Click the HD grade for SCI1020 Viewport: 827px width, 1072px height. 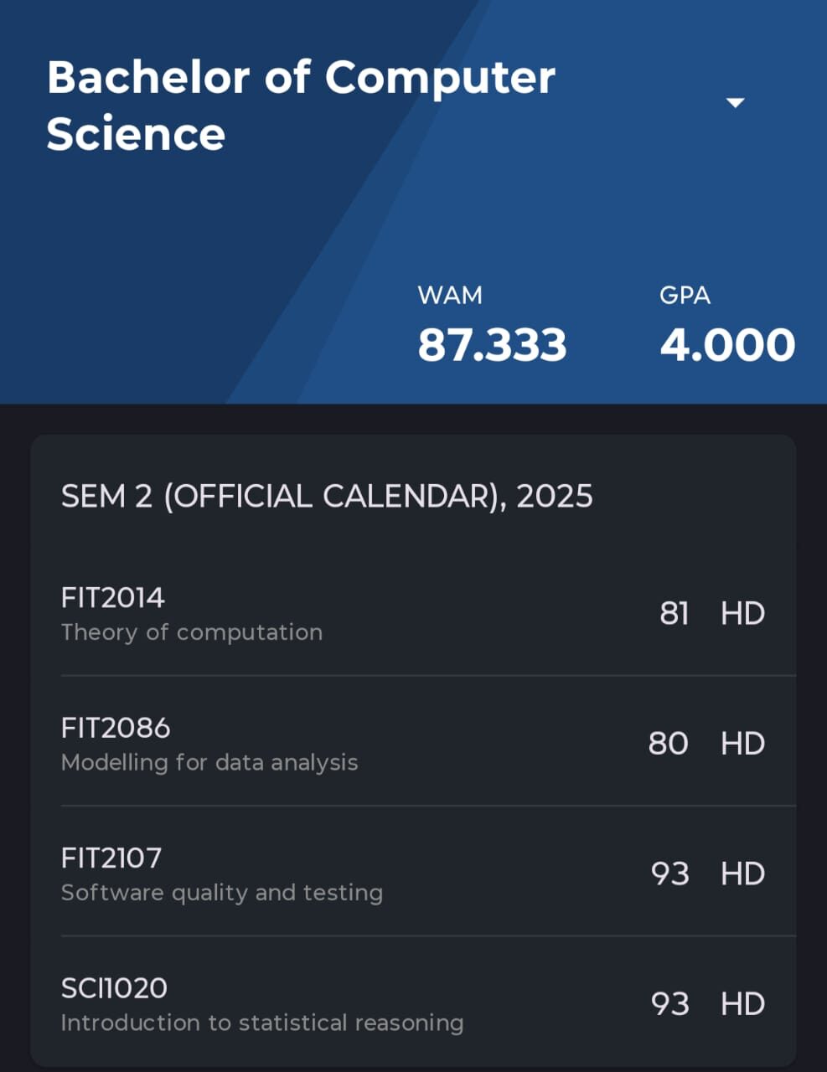pyautogui.click(x=742, y=1004)
